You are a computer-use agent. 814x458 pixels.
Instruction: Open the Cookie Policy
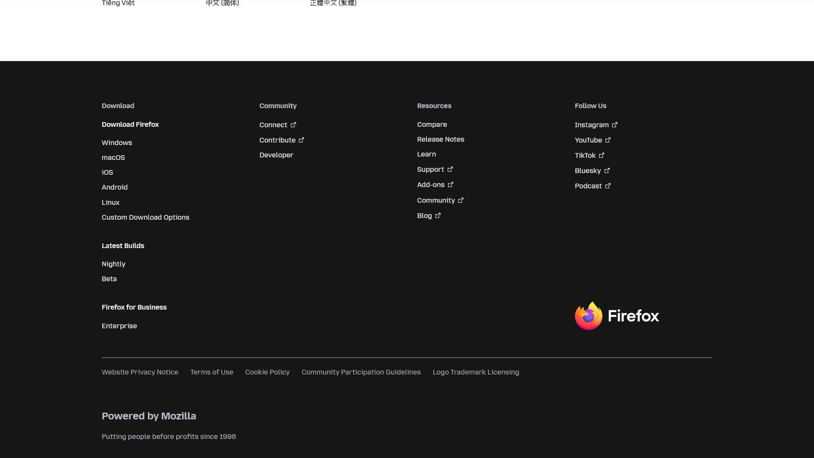coord(267,372)
